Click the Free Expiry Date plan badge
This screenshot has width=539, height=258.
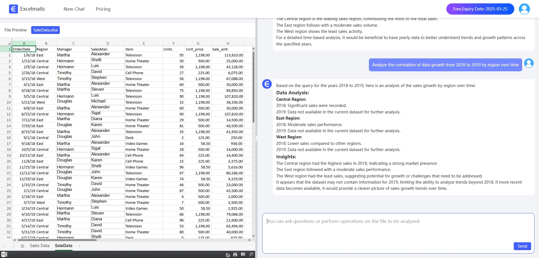click(480, 9)
